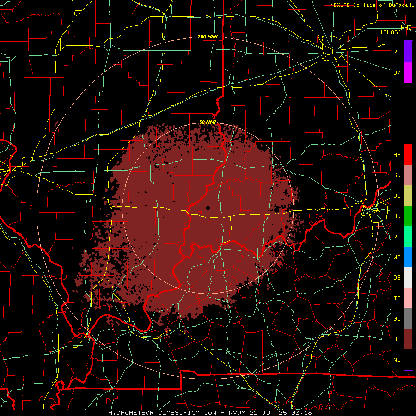Select the IC light-pink legend swatch
Image resolution: width=416 pixels, height=416 pixels.
pyautogui.click(x=408, y=298)
